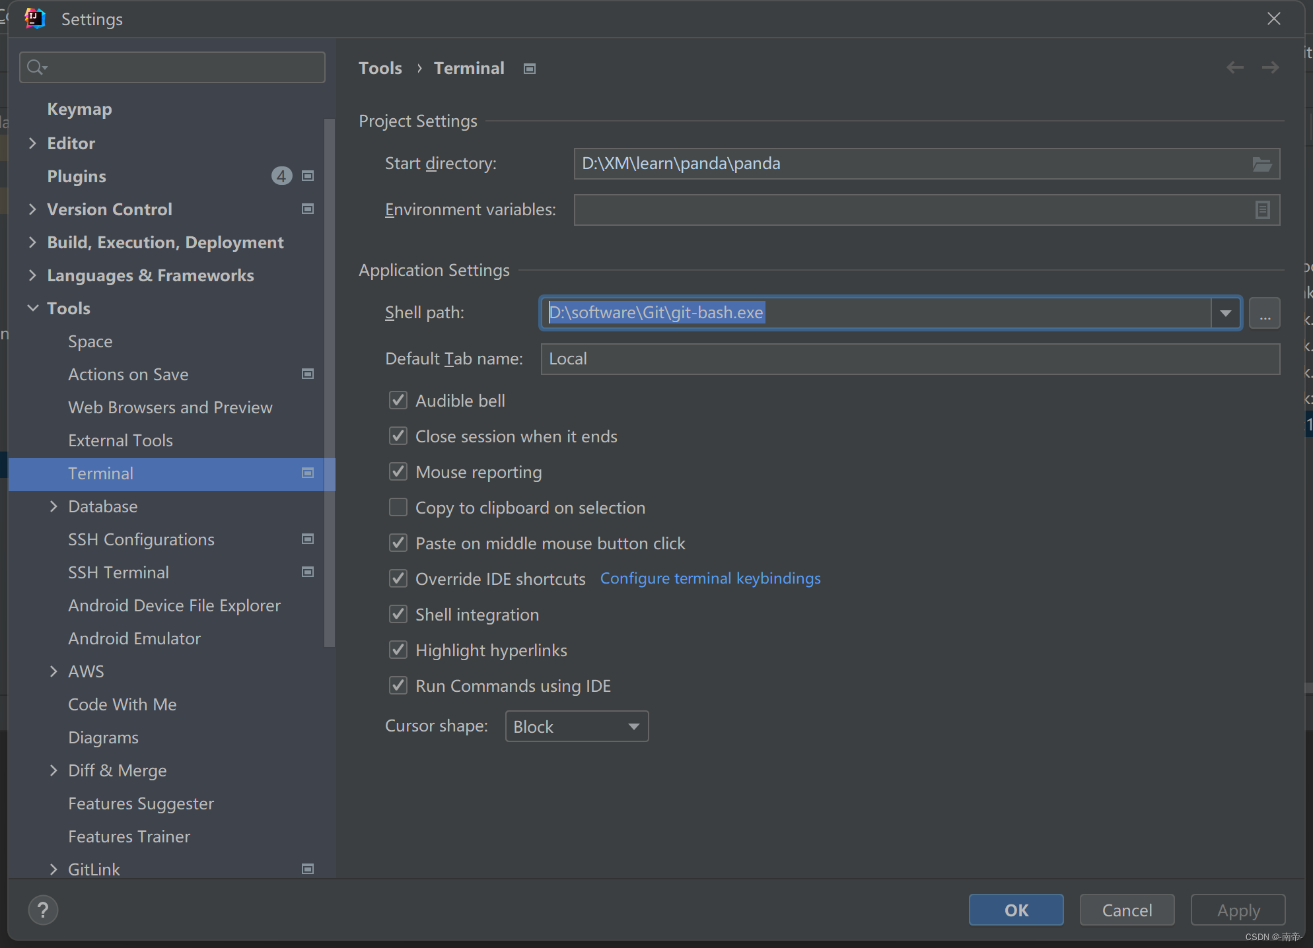The image size is (1313, 948).
Task: Expand the Editor settings section
Action: click(32, 143)
